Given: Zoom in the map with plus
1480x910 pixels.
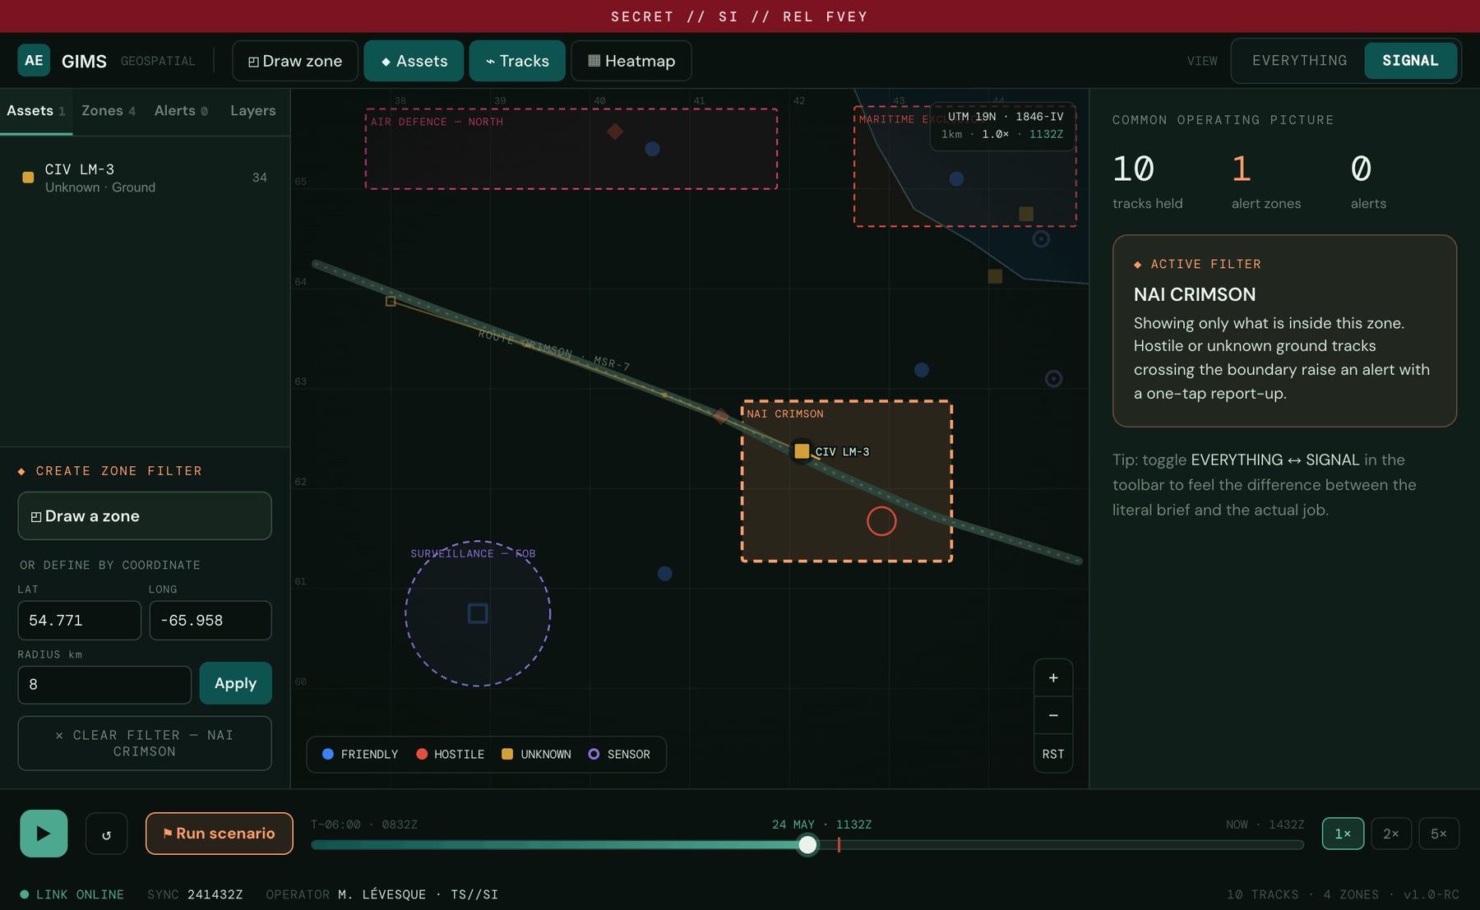Looking at the screenshot, I should click(x=1053, y=678).
